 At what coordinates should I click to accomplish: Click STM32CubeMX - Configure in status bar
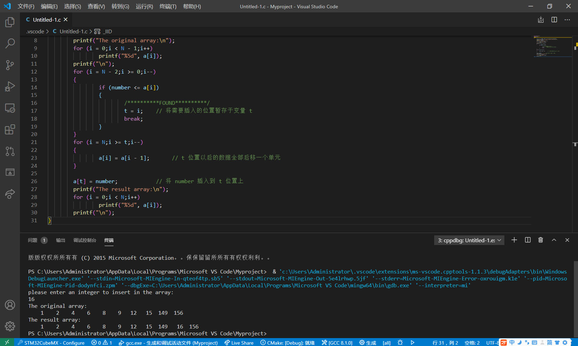(x=51, y=343)
